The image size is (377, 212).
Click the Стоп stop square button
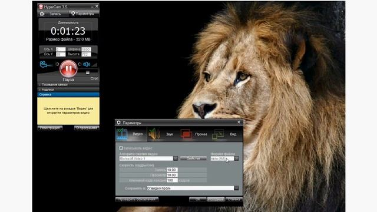point(88,72)
